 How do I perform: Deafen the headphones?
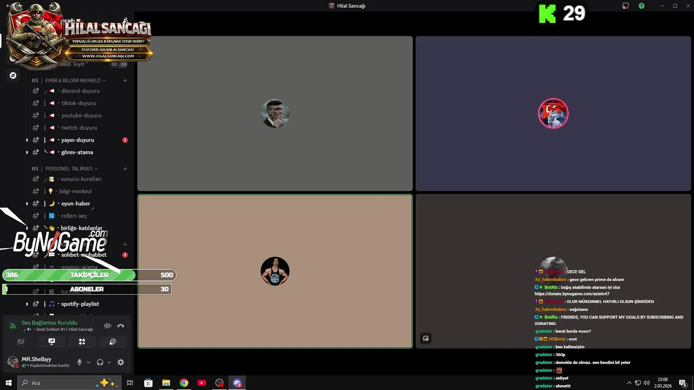100,362
